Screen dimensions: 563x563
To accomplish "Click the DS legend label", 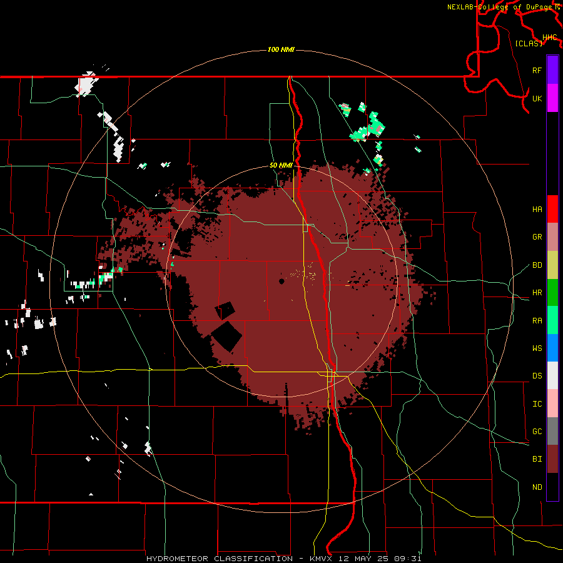I will coord(537,376).
